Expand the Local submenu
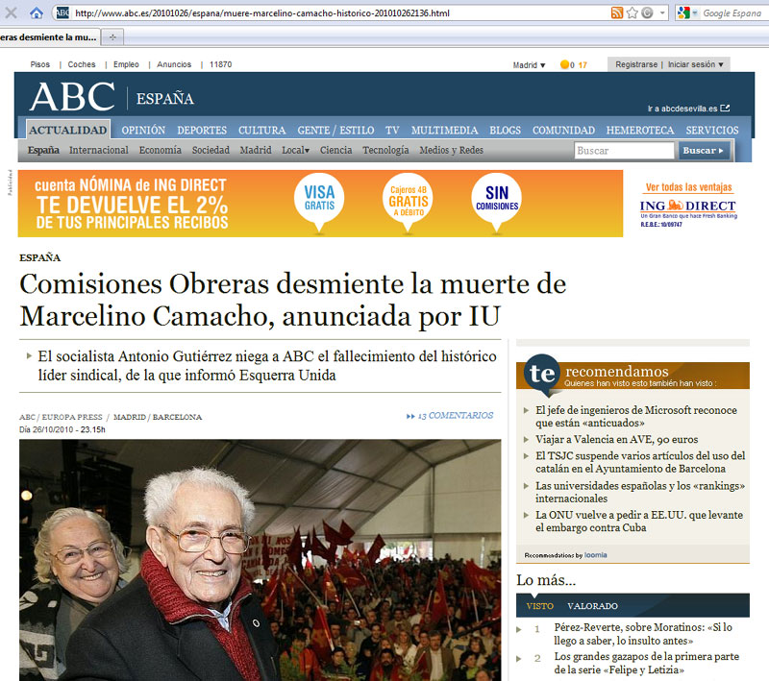The width and height of the screenshot is (769, 681). tap(295, 151)
